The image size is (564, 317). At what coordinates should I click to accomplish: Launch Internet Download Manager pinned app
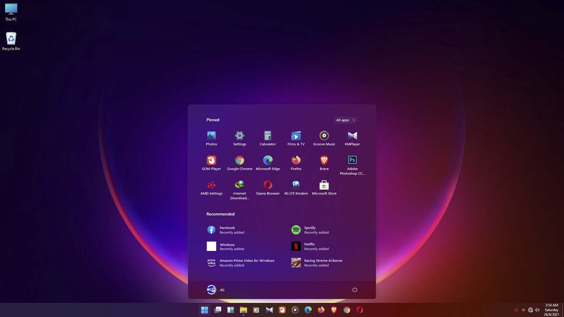coord(240,190)
